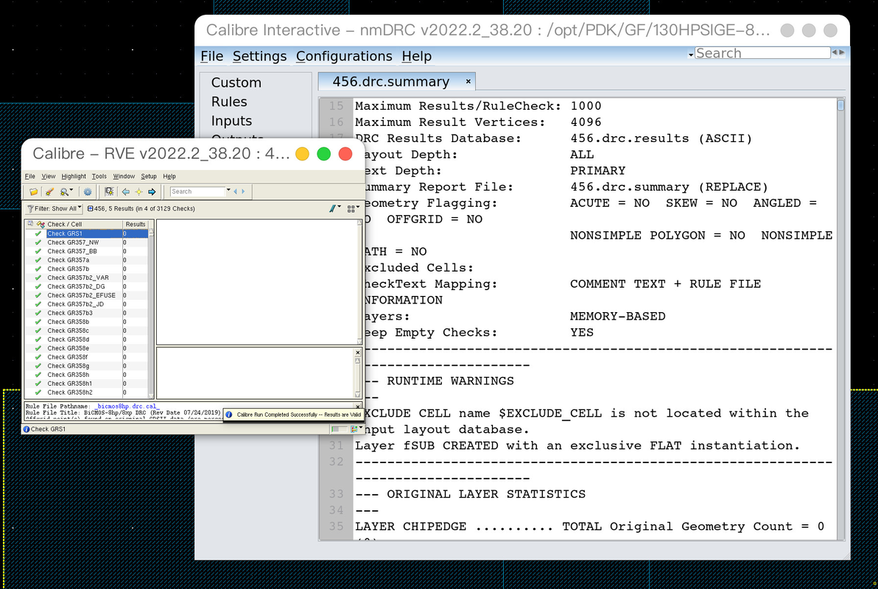The width and height of the screenshot is (878, 589).
Task: Click the RVE Search input field
Action: click(x=197, y=191)
